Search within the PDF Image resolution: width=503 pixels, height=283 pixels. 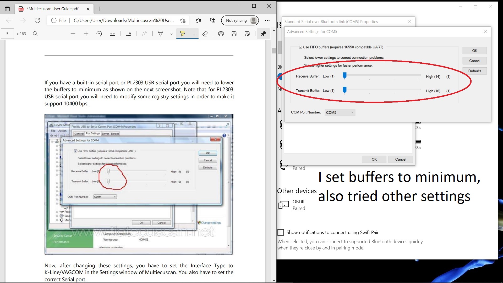[35, 34]
